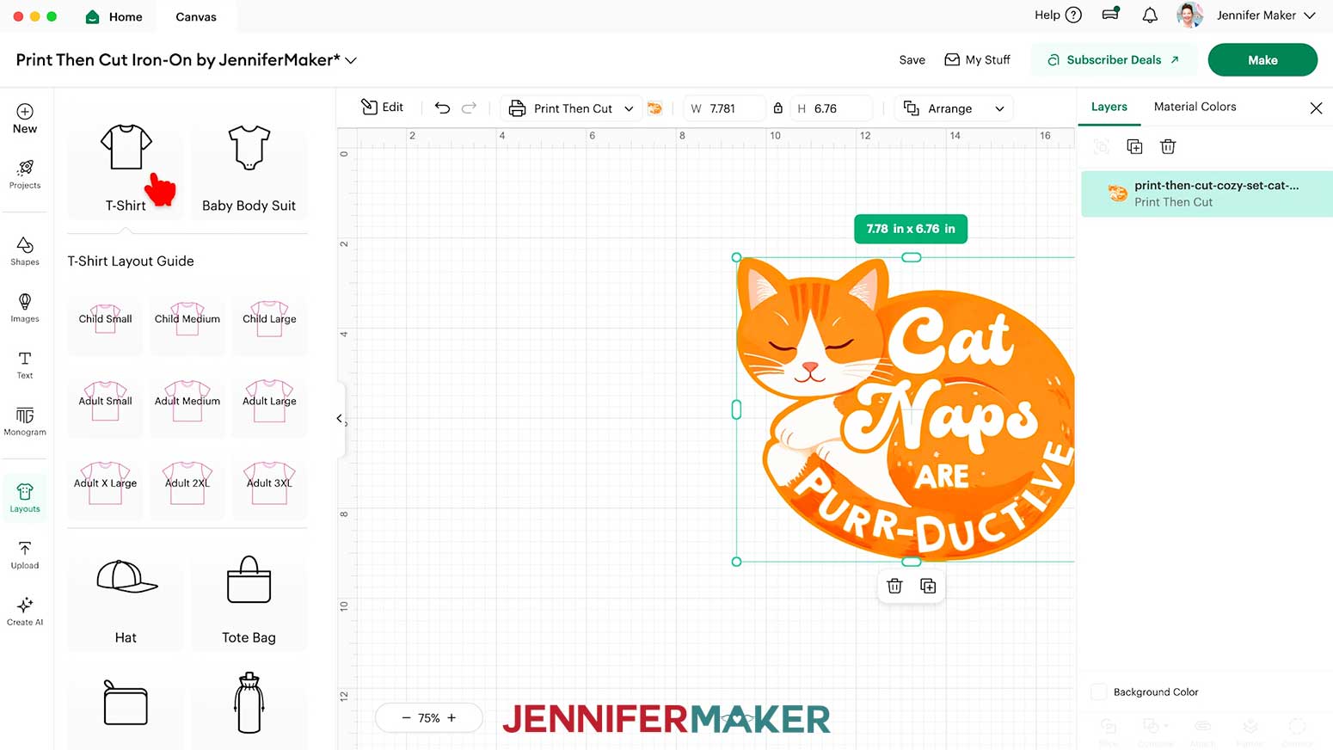Open the Projects sidebar section
This screenshot has width=1333, height=750.
tap(25, 175)
